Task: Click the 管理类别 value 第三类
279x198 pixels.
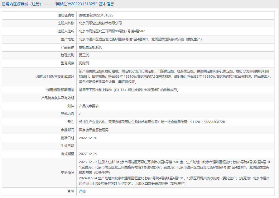Action: (84, 55)
